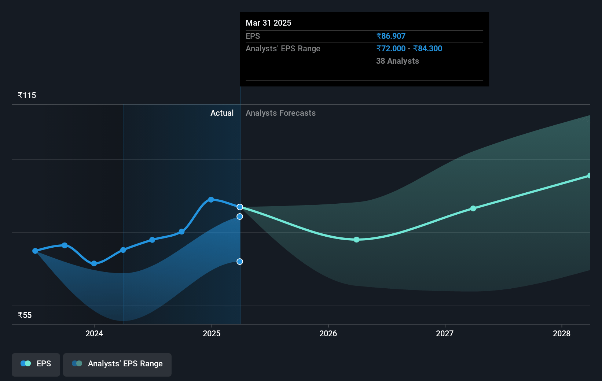Click the first EPS data point on the left
The width and height of the screenshot is (602, 381).
35,251
